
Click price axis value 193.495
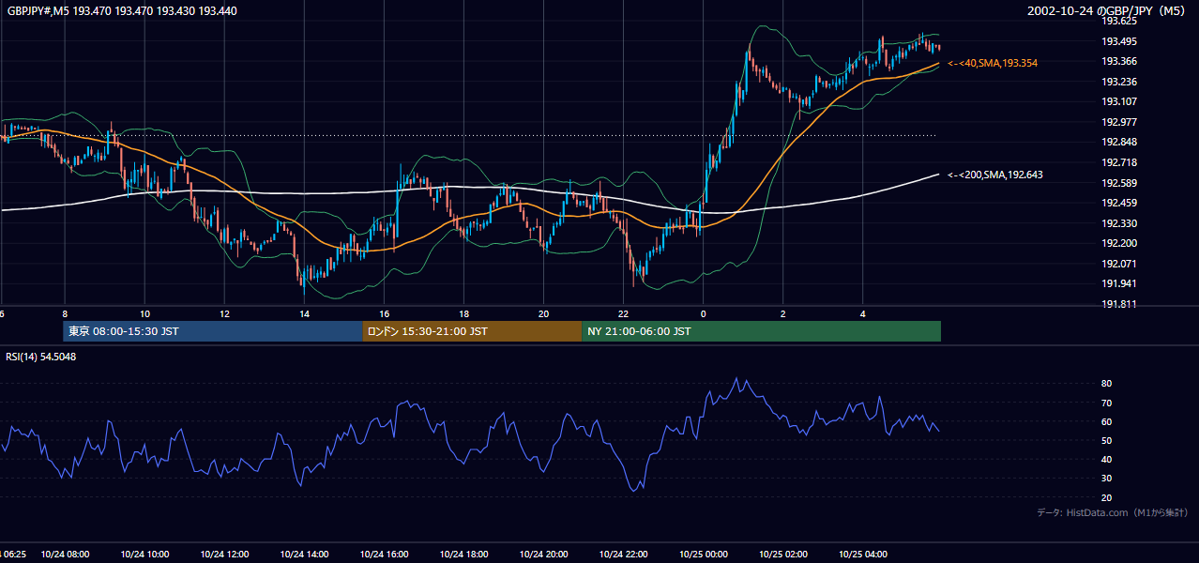(1118, 41)
